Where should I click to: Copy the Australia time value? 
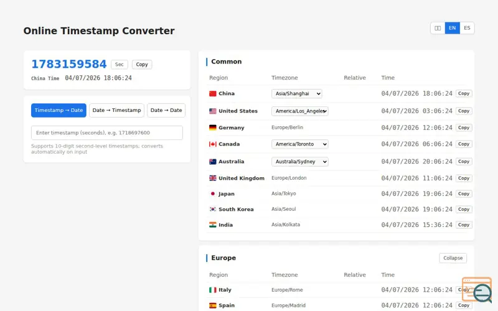point(464,162)
